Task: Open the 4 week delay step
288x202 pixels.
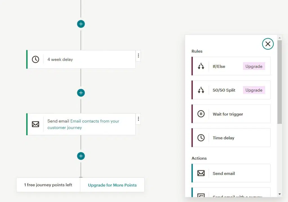Action: 81,59
